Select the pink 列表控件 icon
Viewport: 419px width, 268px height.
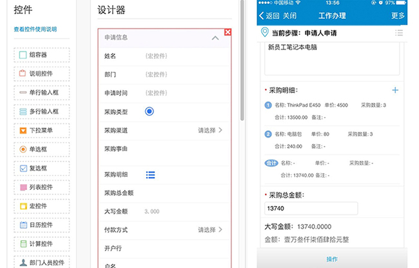[x=23, y=187]
